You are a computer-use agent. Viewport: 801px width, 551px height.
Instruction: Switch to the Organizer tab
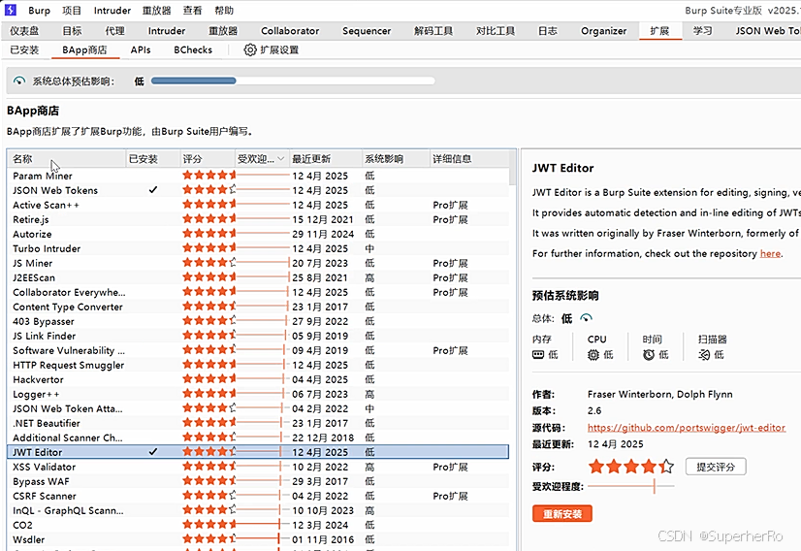tap(604, 31)
